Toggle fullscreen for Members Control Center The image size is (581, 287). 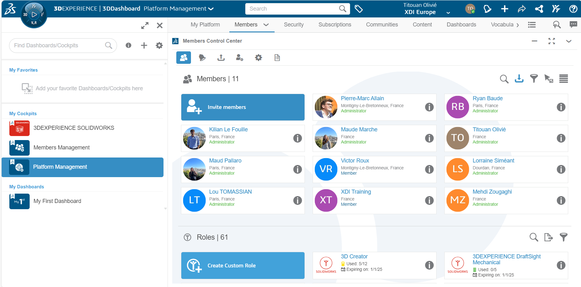pyautogui.click(x=551, y=41)
